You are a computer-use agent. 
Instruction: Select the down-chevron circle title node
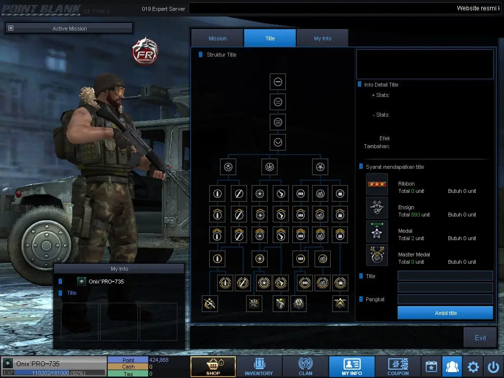click(278, 142)
